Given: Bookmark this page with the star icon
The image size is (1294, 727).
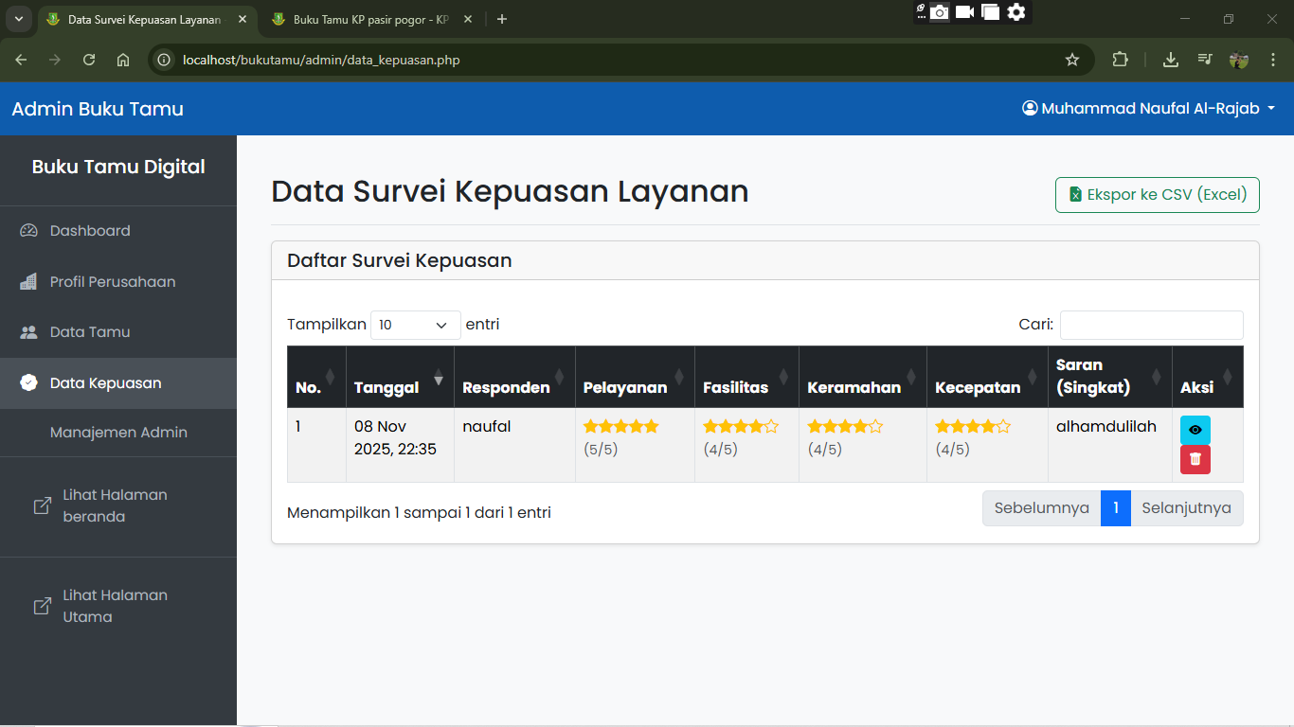Looking at the screenshot, I should click(1072, 60).
